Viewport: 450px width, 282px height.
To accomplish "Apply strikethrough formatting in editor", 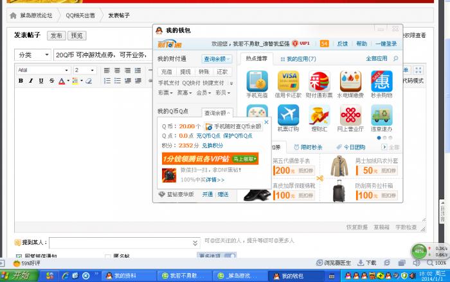I will coord(51,81).
